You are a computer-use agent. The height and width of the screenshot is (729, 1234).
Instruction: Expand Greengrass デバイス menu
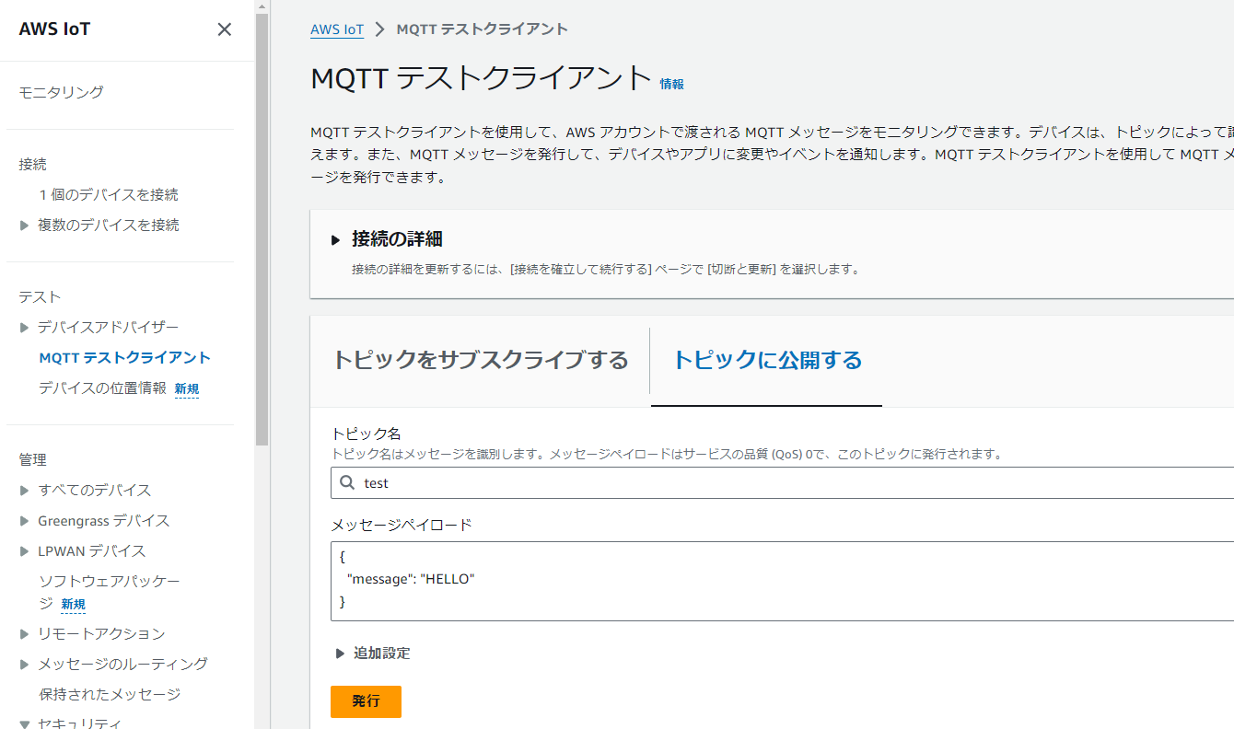[25, 521]
